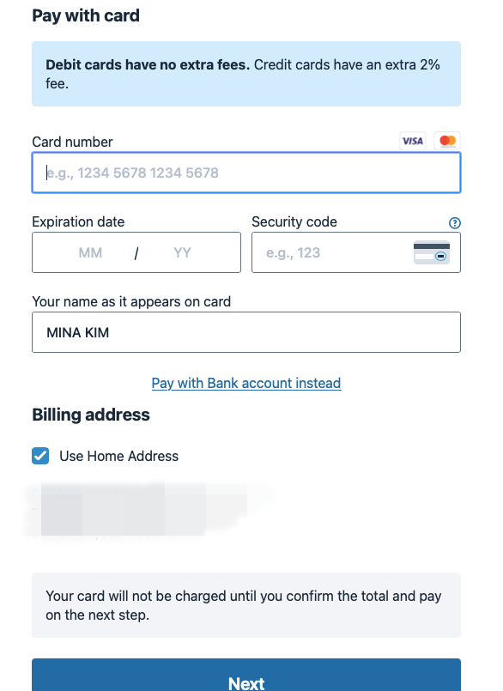The height and width of the screenshot is (691, 503).
Task: Select the YY expiration year field
Action: pos(182,252)
